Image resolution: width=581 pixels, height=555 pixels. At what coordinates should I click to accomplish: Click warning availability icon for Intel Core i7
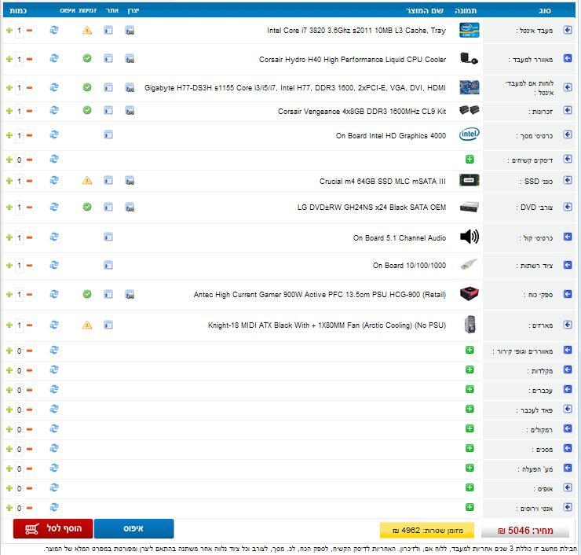click(x=87, y=31)
